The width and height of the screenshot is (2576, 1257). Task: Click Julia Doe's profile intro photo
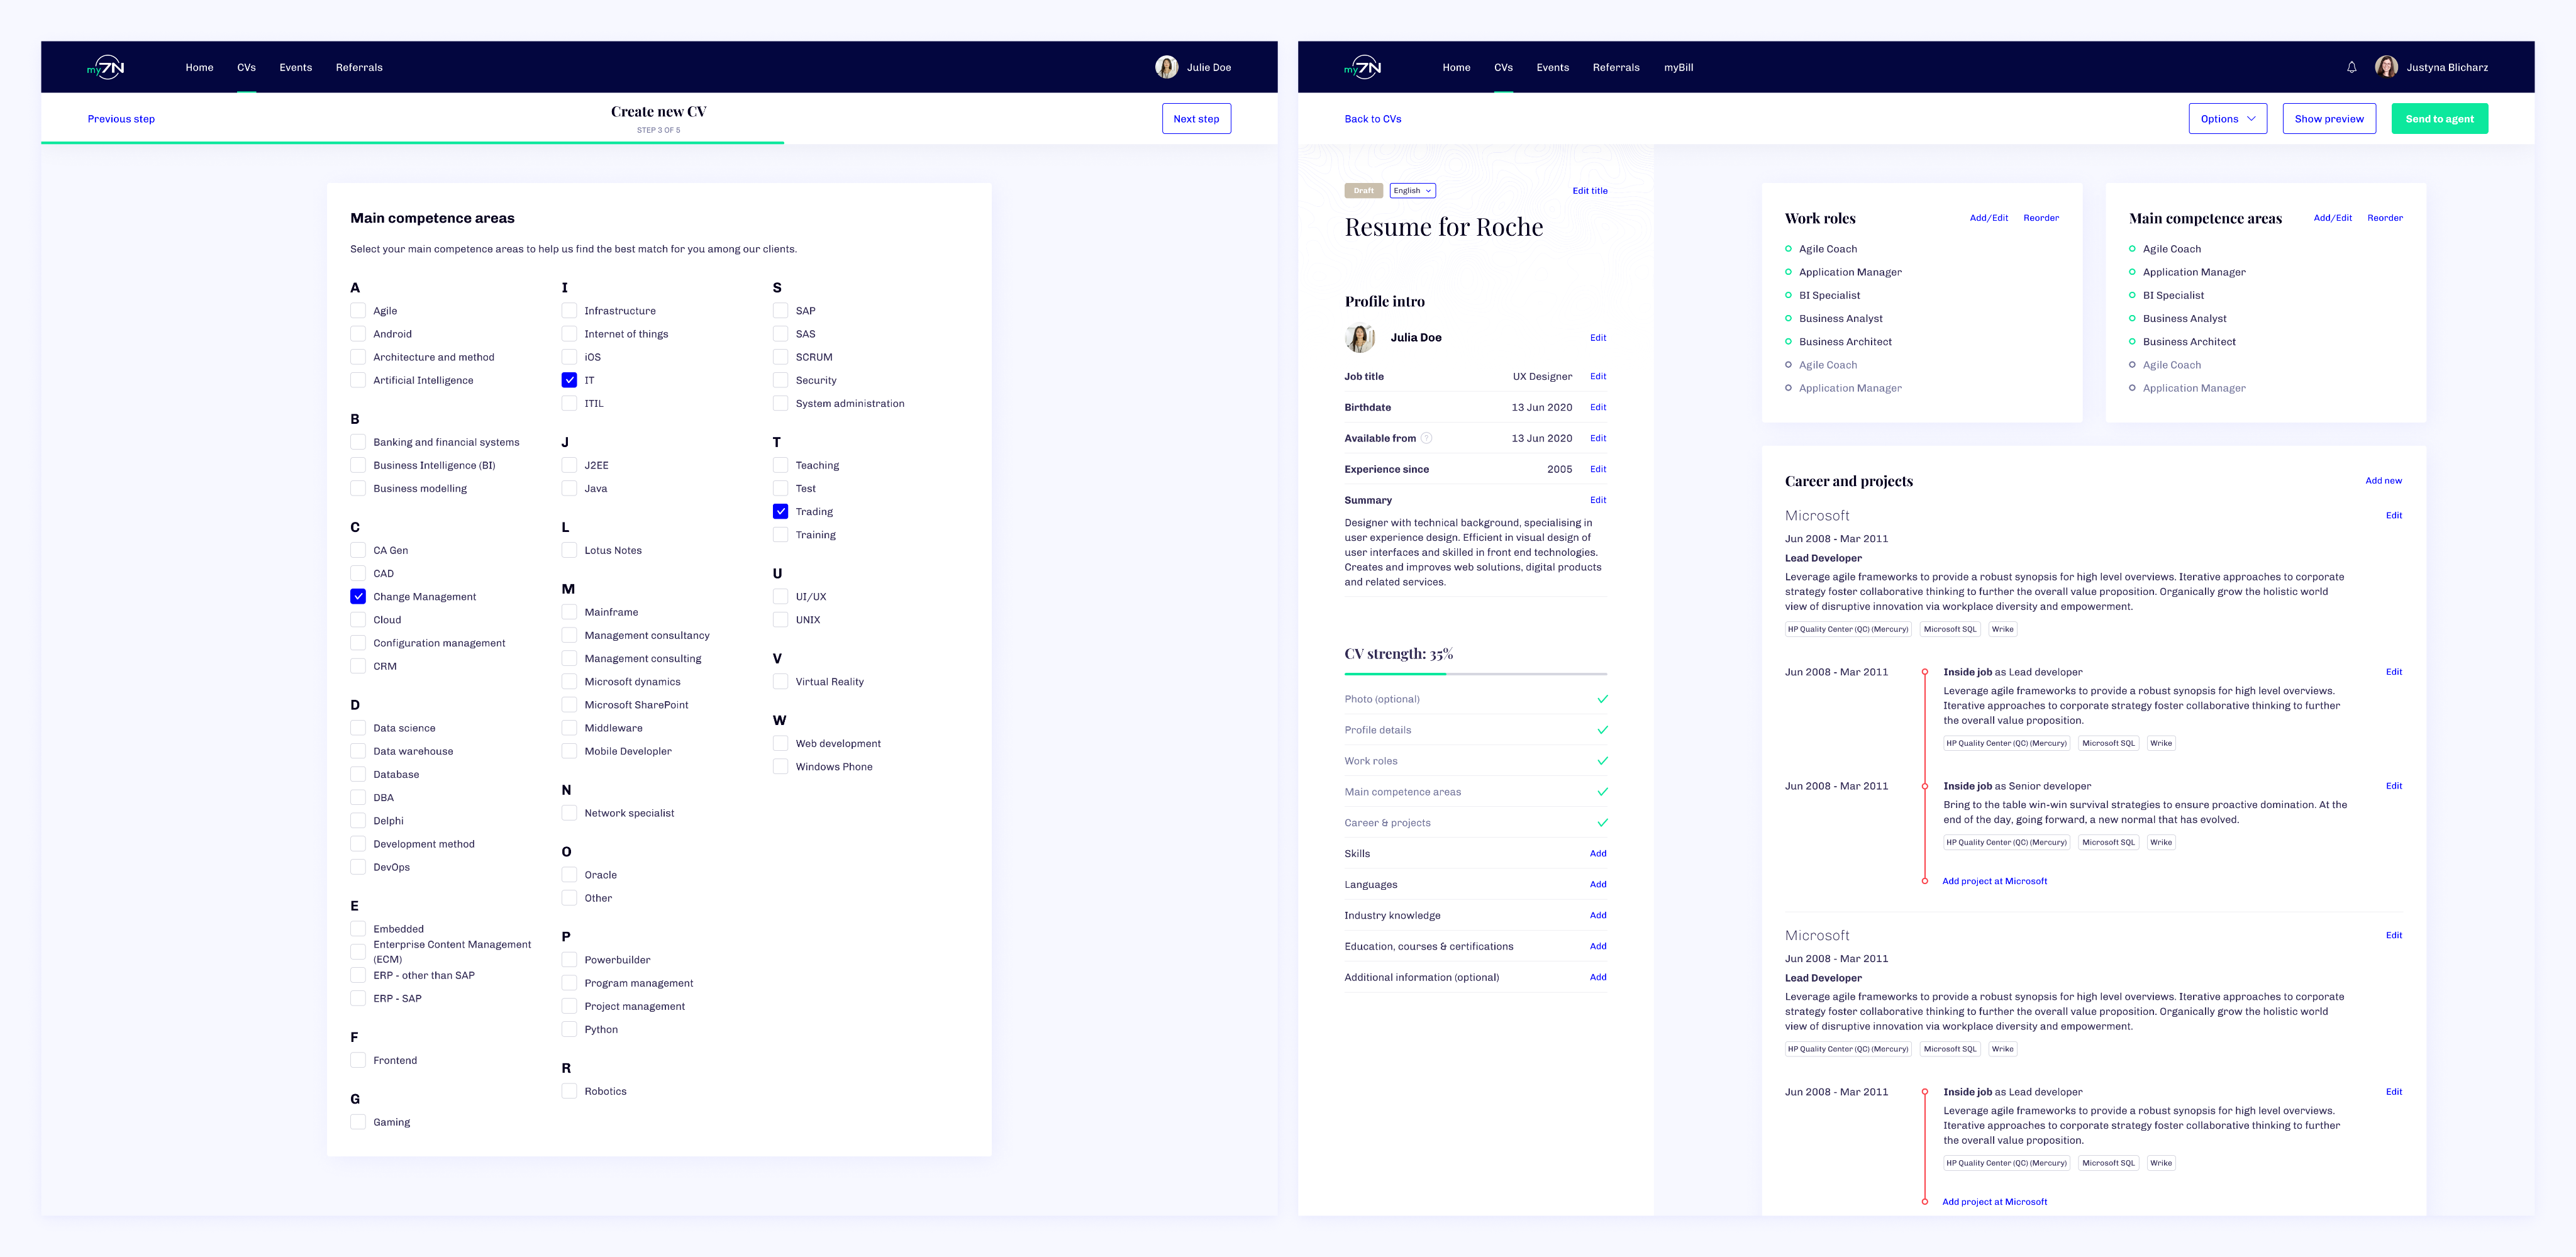[1360, 338]
